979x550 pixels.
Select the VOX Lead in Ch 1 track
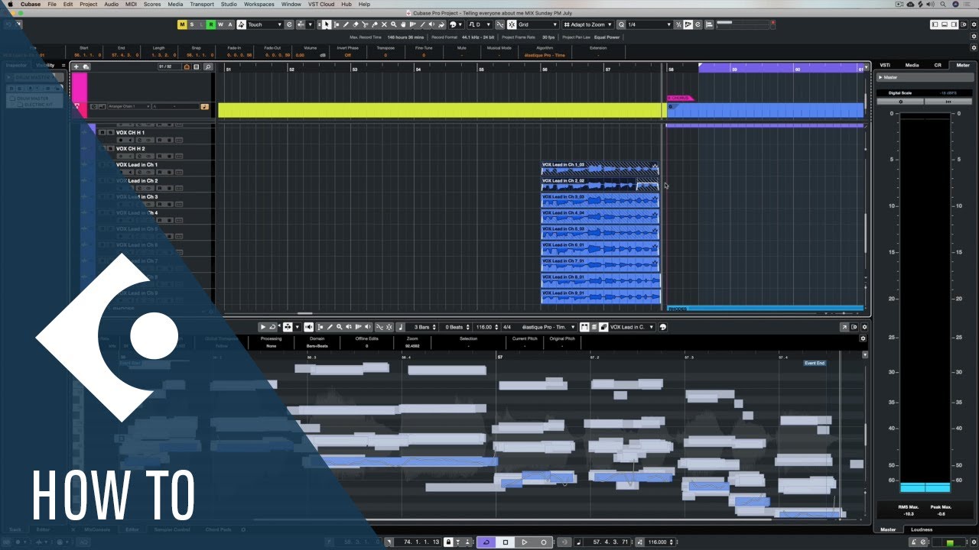click(137, 164)
